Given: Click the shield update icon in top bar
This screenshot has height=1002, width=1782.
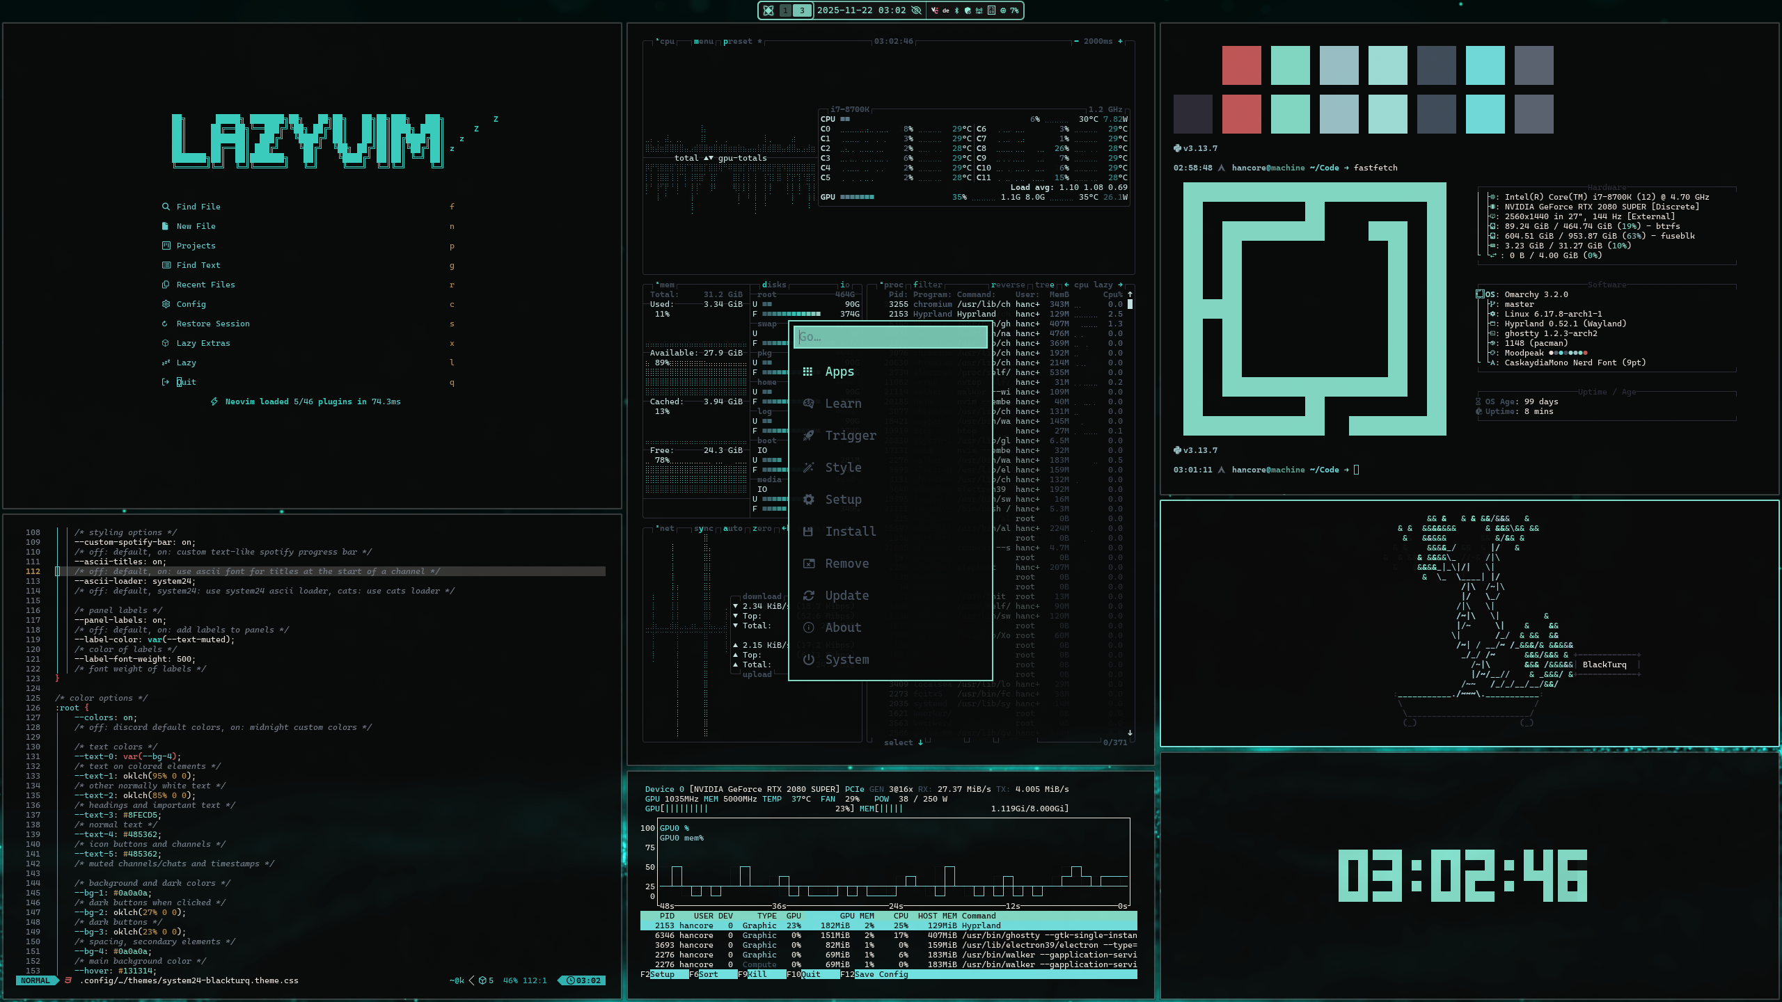Looking at the screenshot, I should [968, 10].
